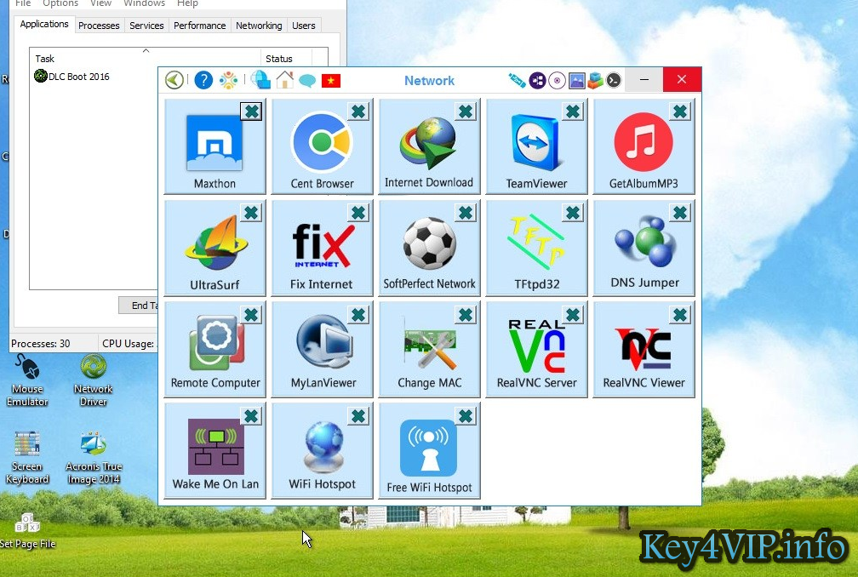Sort by Status column header
858x577 pixels.
[x=286, y=58]
